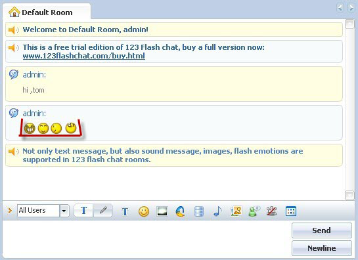Open the font style T icon
Image resolution: width=358 pixels, height=260 pixels.
coord(125,211)
